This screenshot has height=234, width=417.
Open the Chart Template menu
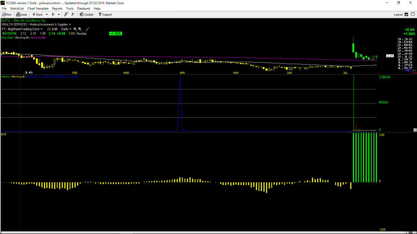[x=38, y=9]
